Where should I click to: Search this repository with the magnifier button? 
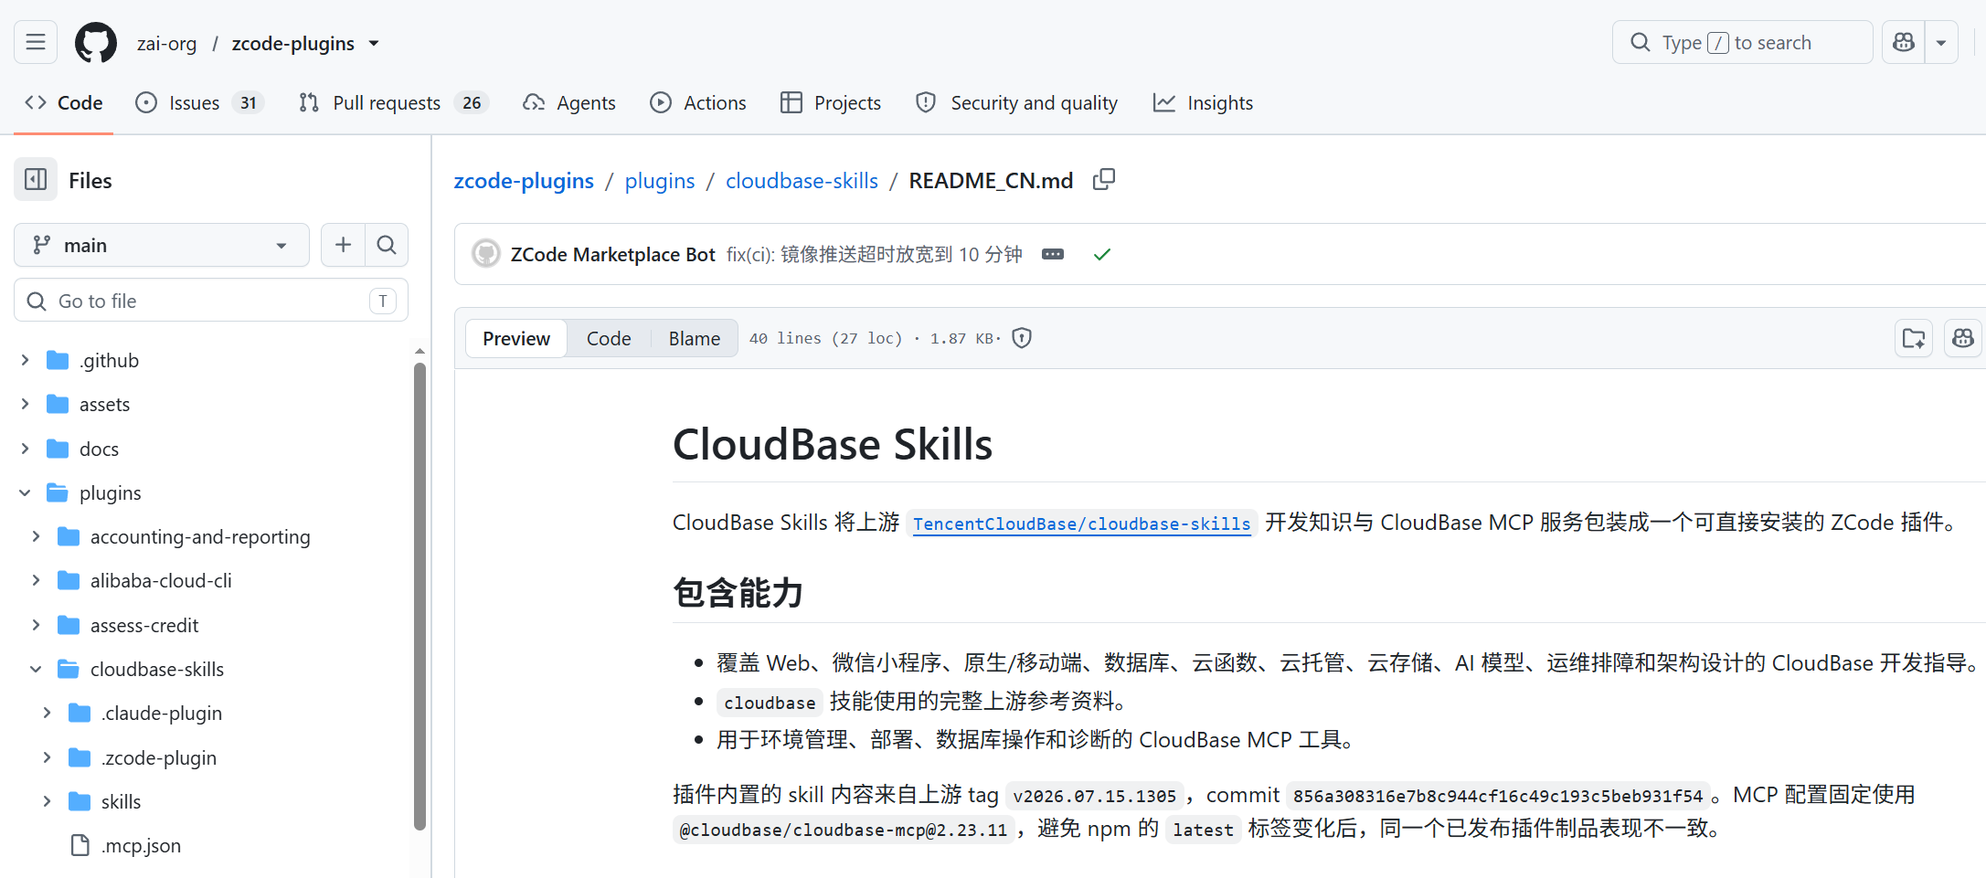387,245
